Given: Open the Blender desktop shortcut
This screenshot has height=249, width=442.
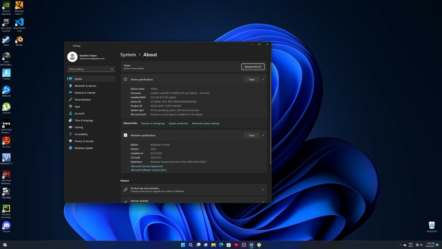Looking at the screenshot, I should tap(19, 41).
